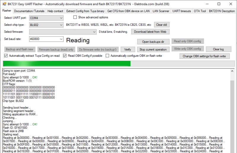
Task: Click the log vertical scrollbar thumb
Action: [232, 117]
